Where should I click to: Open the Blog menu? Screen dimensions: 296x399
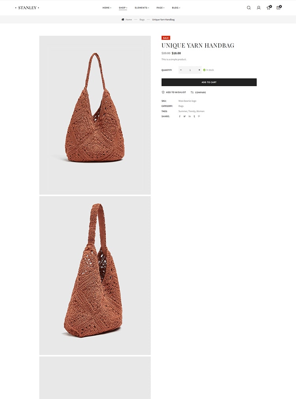[176, 8]
